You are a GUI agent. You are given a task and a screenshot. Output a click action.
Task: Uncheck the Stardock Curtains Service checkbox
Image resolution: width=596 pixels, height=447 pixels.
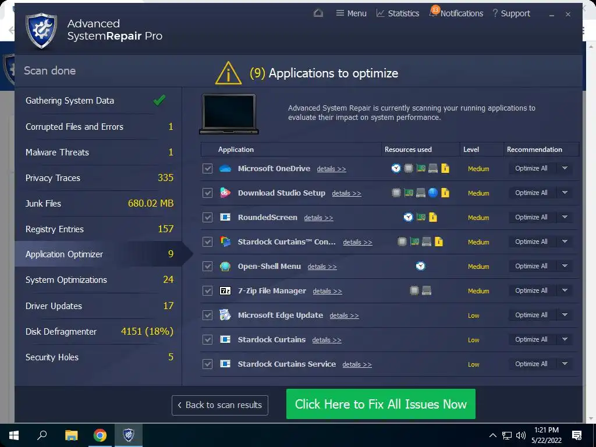(208, 364)
